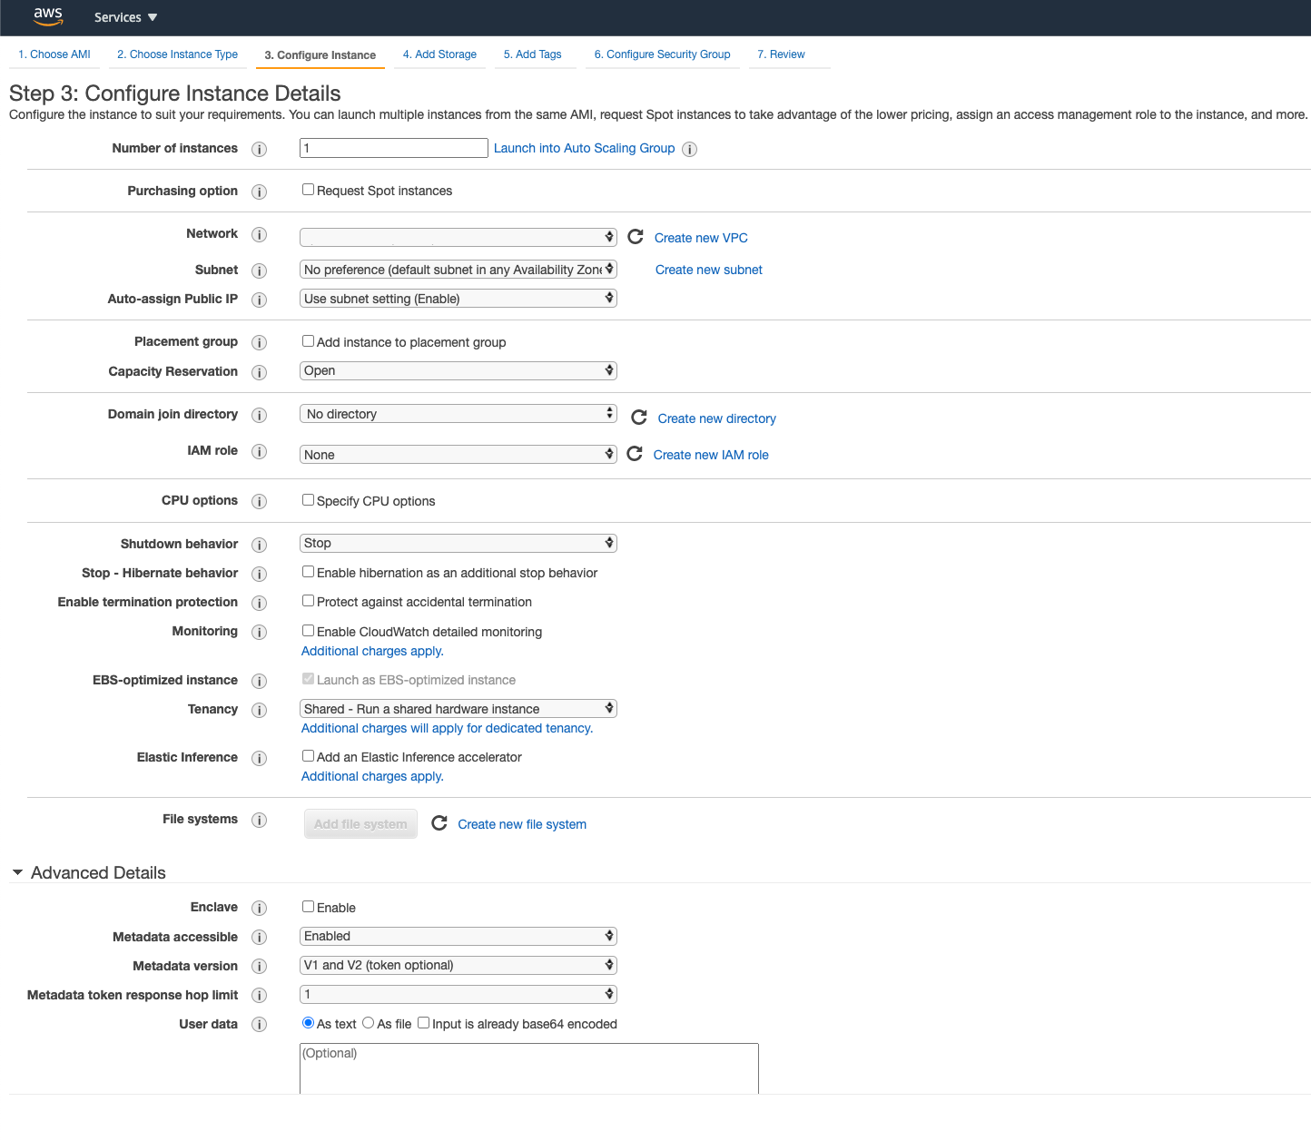Viewport: 1311px width, 1141px height.
Task: Open the Services menu
Action: tap(126, 17)
